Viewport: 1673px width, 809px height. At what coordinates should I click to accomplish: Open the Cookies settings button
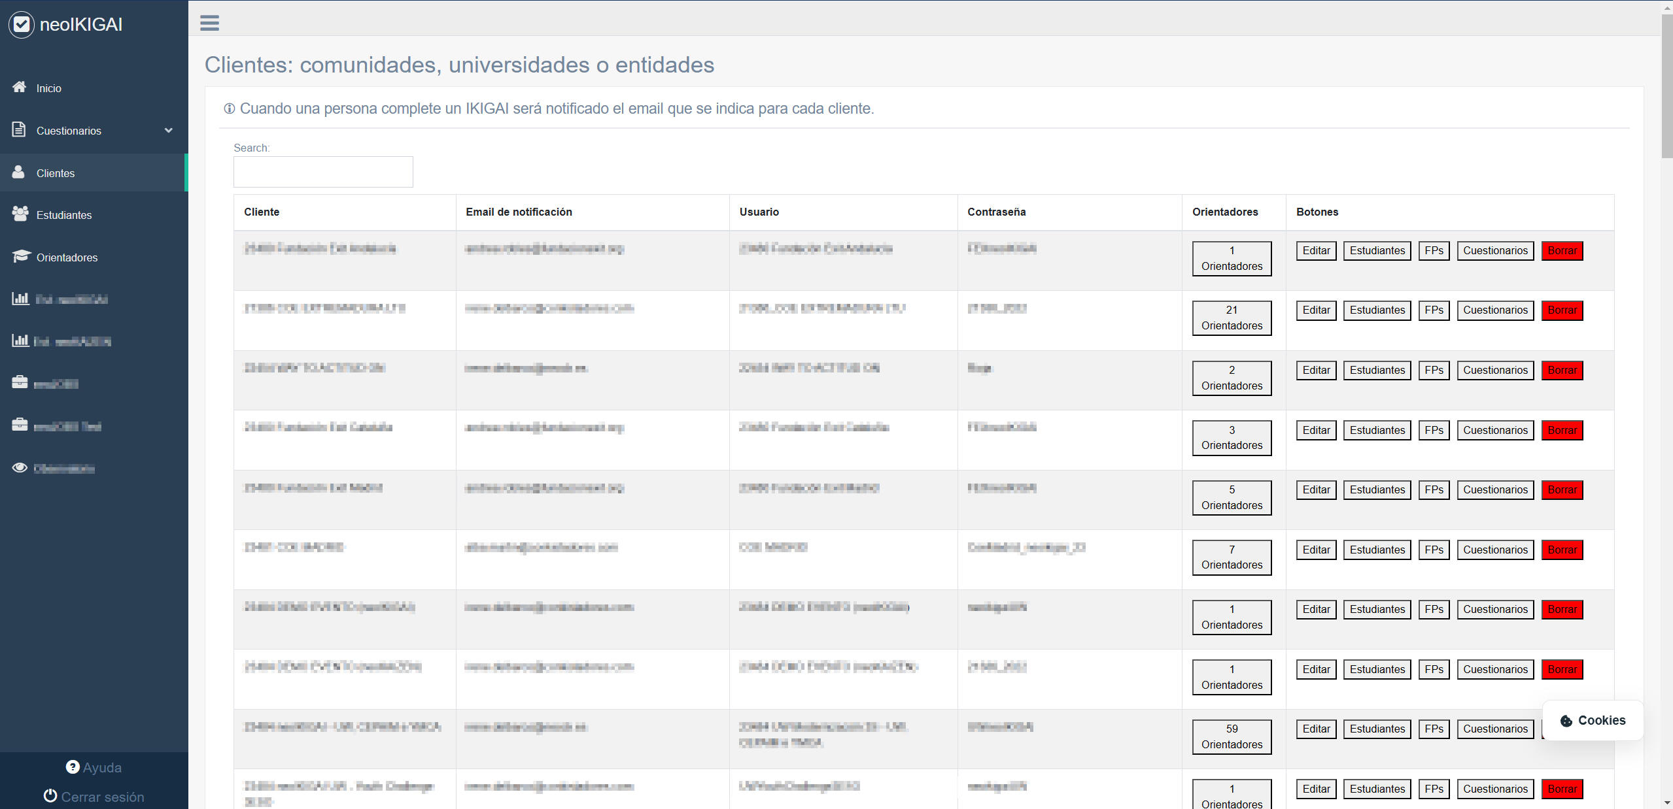tap(1592, 720)
